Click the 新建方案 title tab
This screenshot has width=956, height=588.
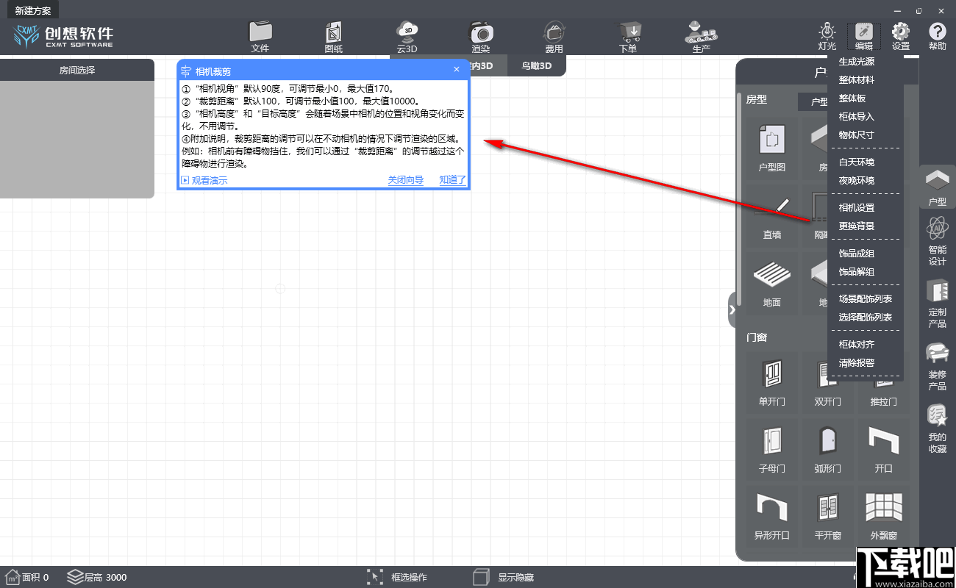pyautogui.click(x=33, y=11)
